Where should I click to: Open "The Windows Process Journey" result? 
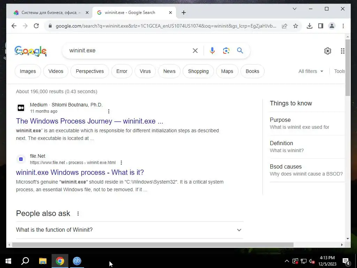(90, 121)
